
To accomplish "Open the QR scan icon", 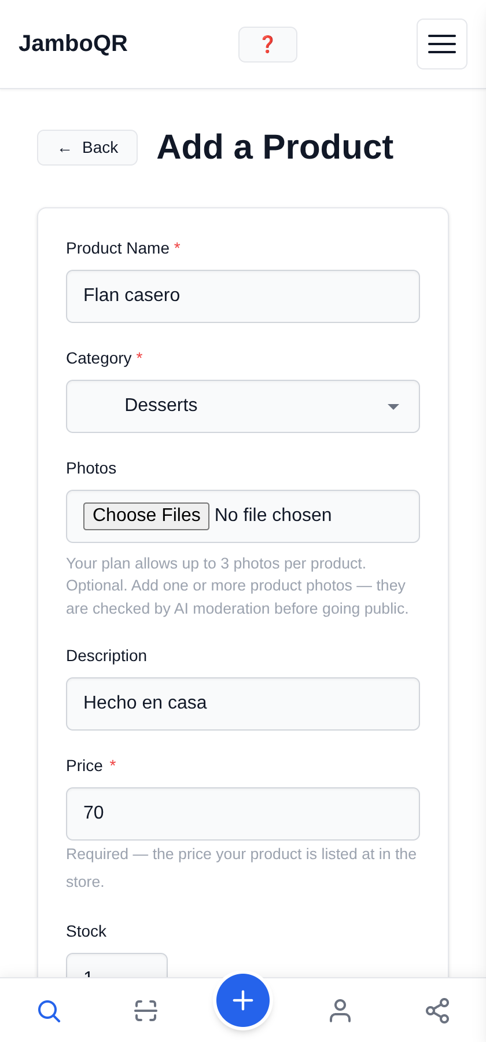I will tap(146, 1011).
